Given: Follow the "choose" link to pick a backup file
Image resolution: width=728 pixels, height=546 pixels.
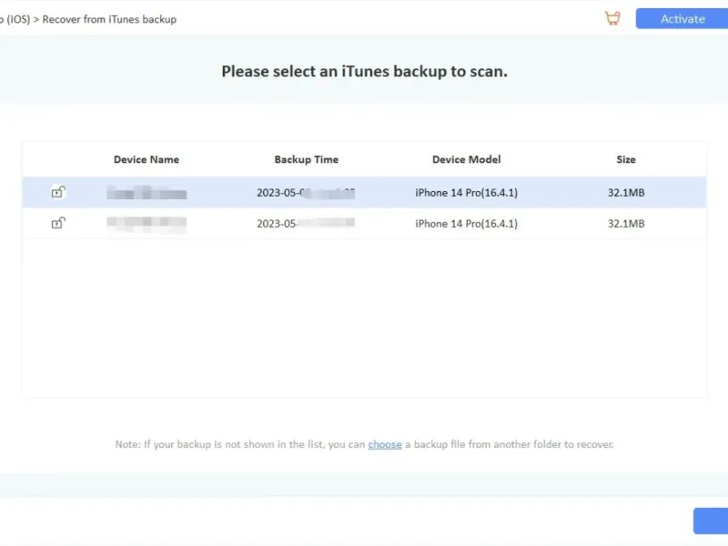Looking at the screenshot, I should pyautogui.click(x=385, y=444).
